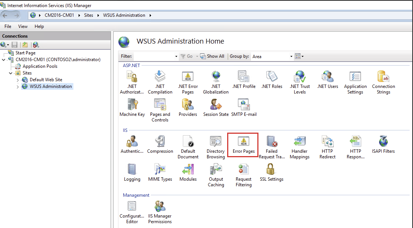Screen dimensions: 413x228
Task: Open .NET Trust Levels feature
Action: click(x=300, y=82)
